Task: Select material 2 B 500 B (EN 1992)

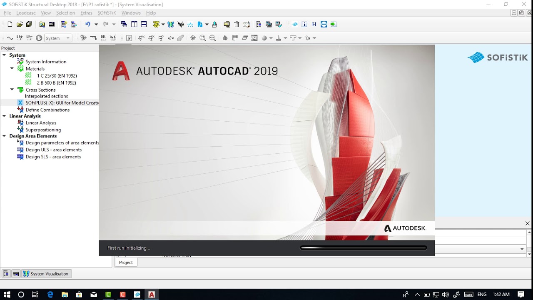Action: (x=57, y=83)
